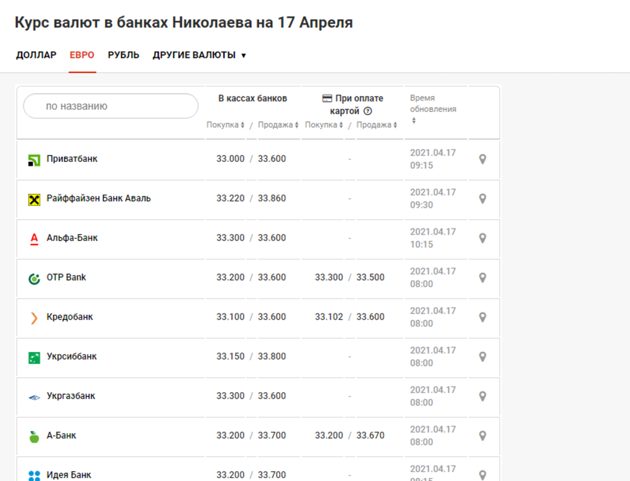The width and height of the screenshot is (630, 481).
Task: Open Приватбанк location map pin
Action: 483,159
